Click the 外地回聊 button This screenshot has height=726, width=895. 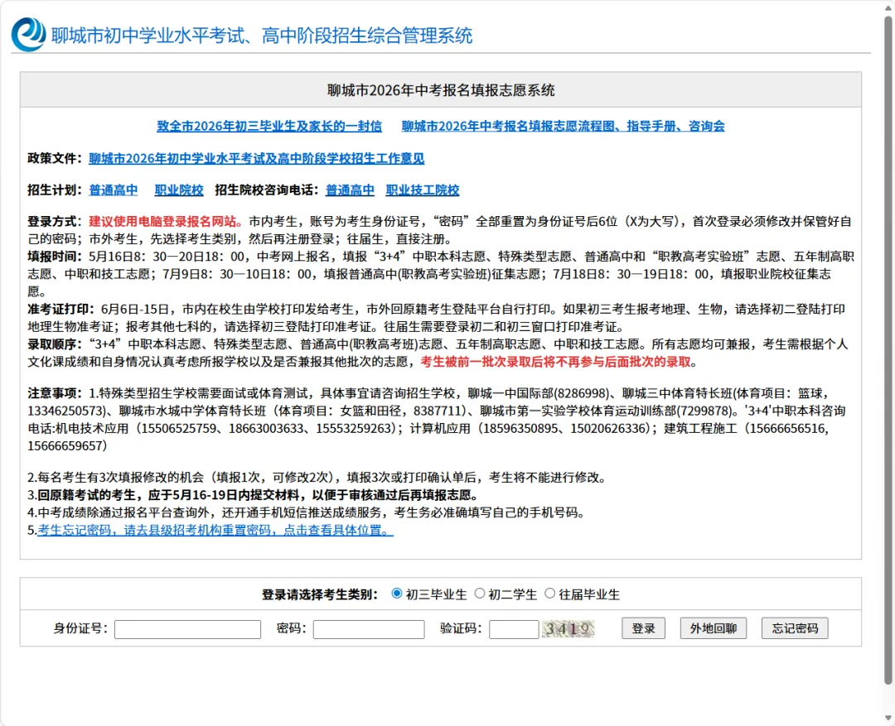[x=713, y=628]
